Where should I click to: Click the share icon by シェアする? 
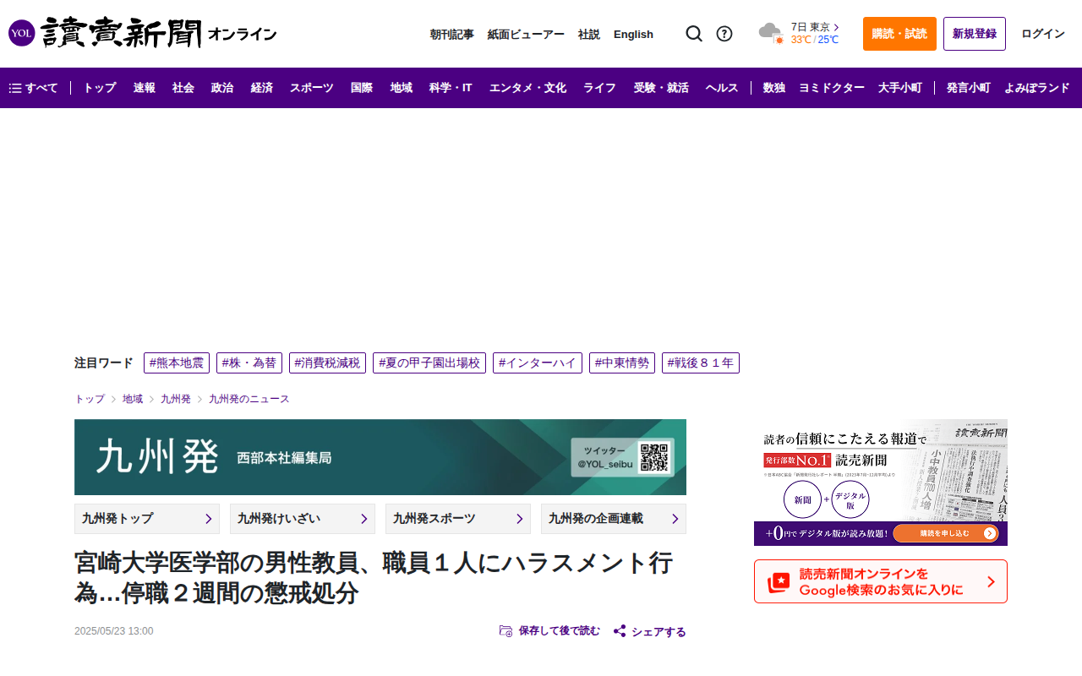(x=620, y=631)
